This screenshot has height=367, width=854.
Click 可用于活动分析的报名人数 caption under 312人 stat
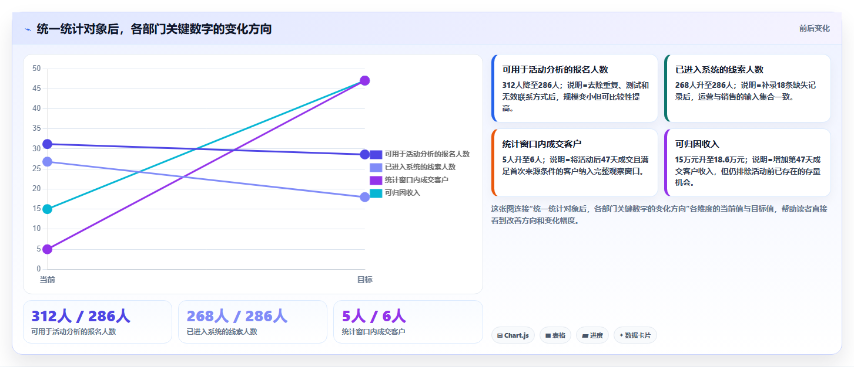coord(73,332)
